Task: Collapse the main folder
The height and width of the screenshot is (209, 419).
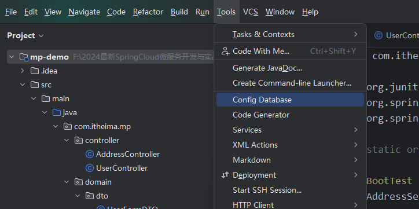Action: click(x=34, y=98)
